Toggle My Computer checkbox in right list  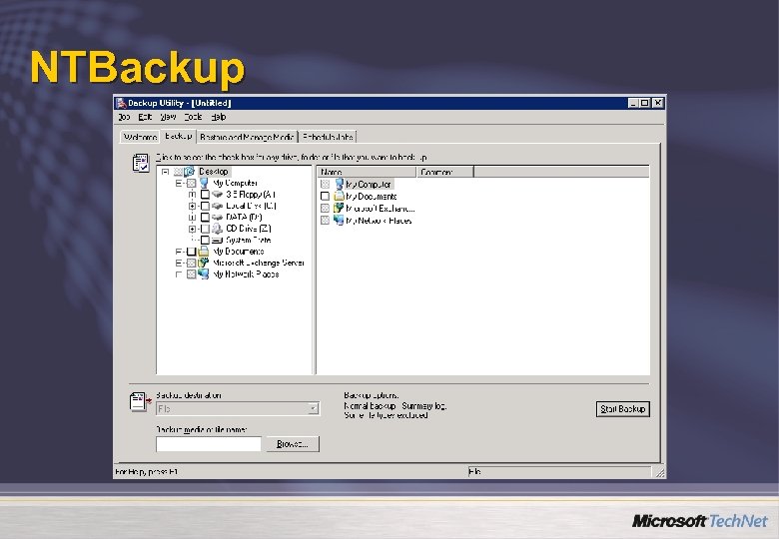point(325,184)
